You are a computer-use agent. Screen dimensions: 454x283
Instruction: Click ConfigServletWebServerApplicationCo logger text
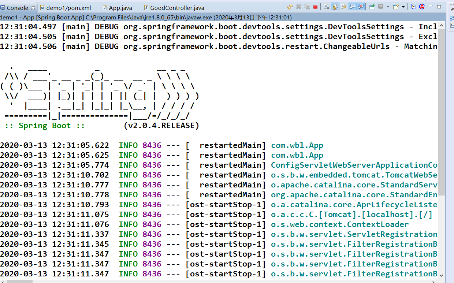click(x=354, y=165)
